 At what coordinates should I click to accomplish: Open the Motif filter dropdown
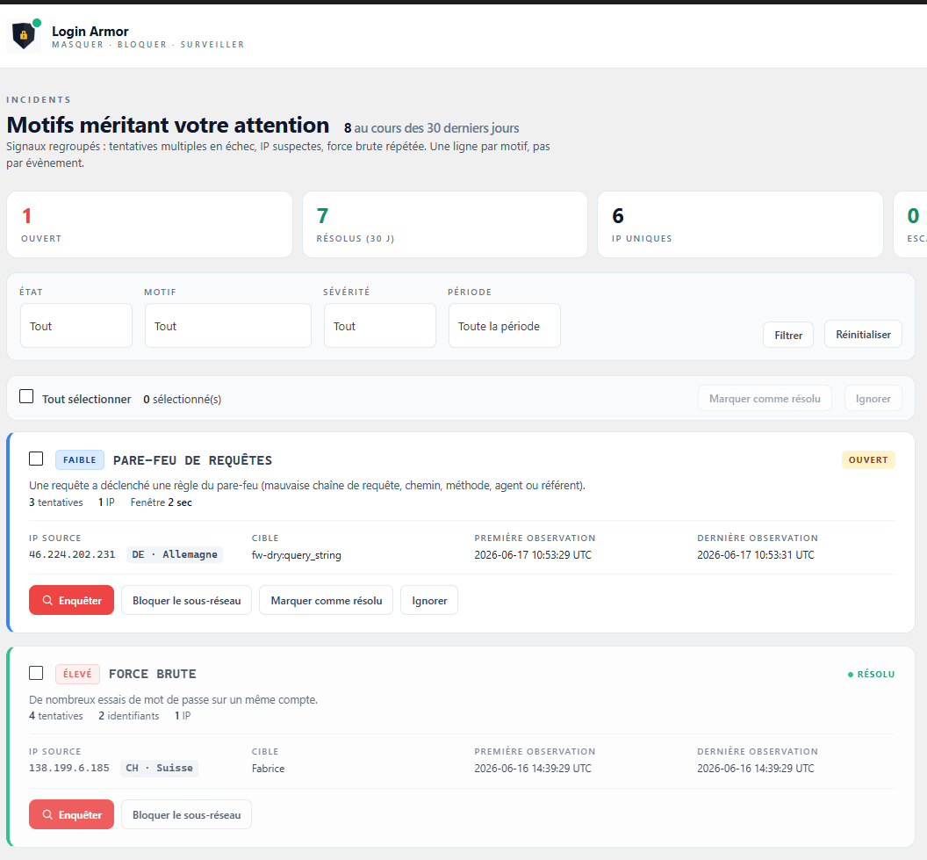click(x=228, y=325)
